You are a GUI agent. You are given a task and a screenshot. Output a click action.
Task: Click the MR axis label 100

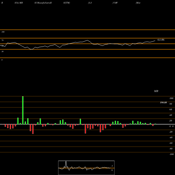coord(171,98)
